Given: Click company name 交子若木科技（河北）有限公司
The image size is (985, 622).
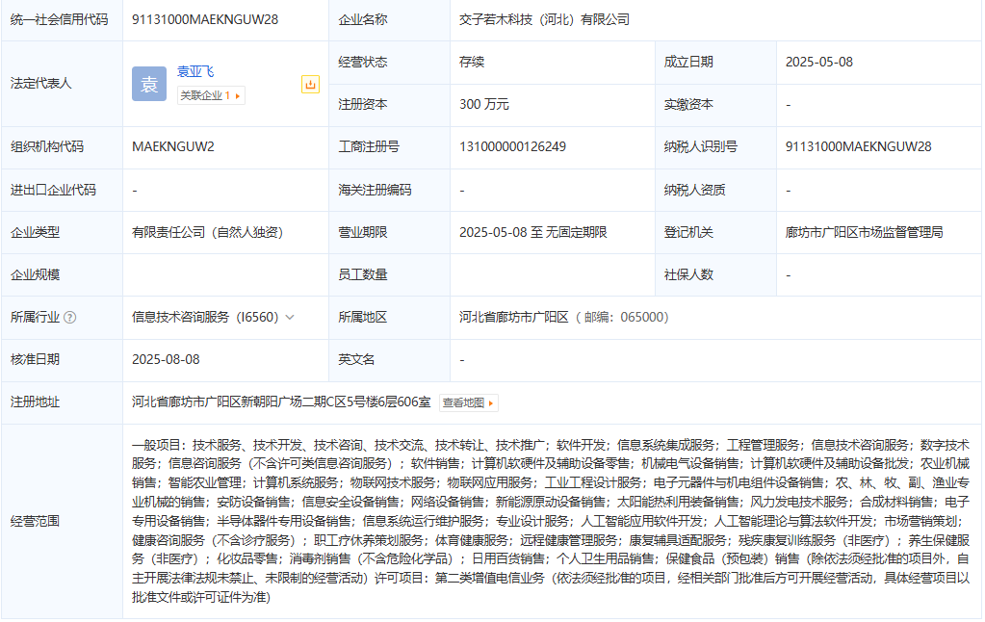Looking at the screenshot, I should click(x=544, y=19).
